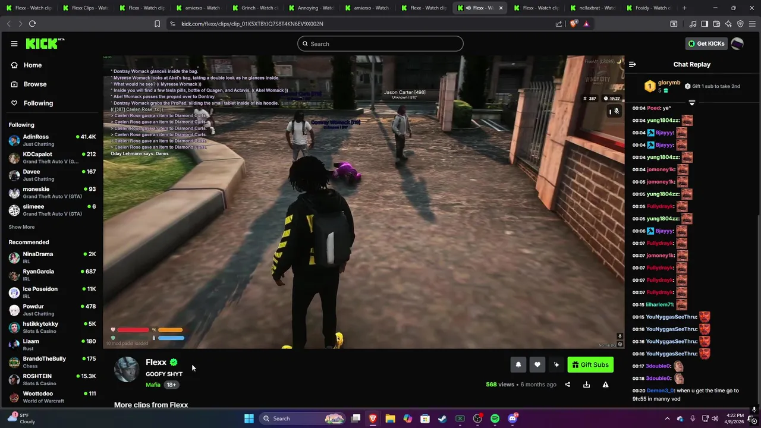Click the Flexx streamer name
Viewport: 761px width, 428px height.
click(x=156, y=362)
